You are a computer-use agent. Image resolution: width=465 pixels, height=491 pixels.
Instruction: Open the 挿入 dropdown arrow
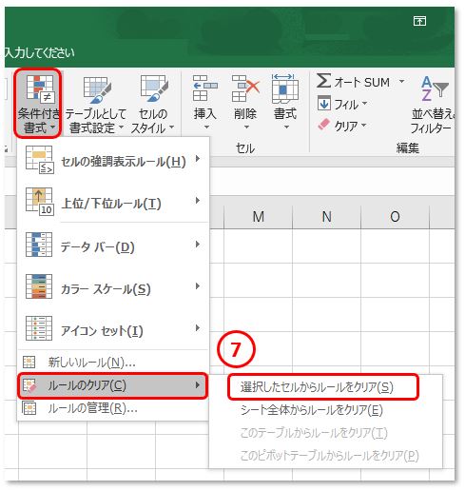pos(206,128)
